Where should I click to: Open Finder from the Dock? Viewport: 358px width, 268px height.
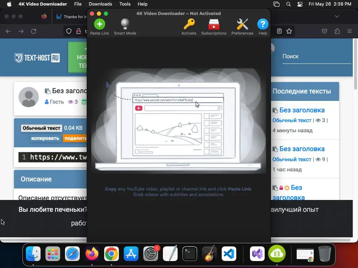[x=33, y=253]
